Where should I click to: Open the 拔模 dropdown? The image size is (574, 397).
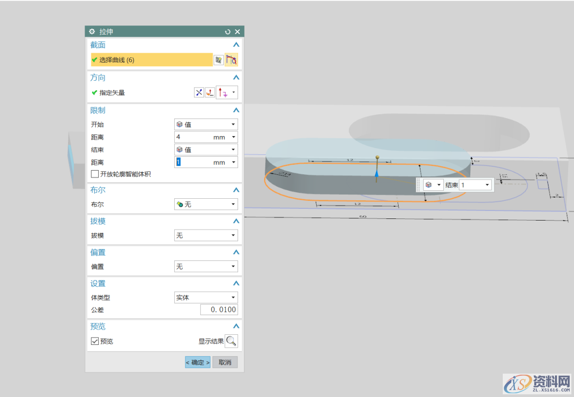coord(232,235)
